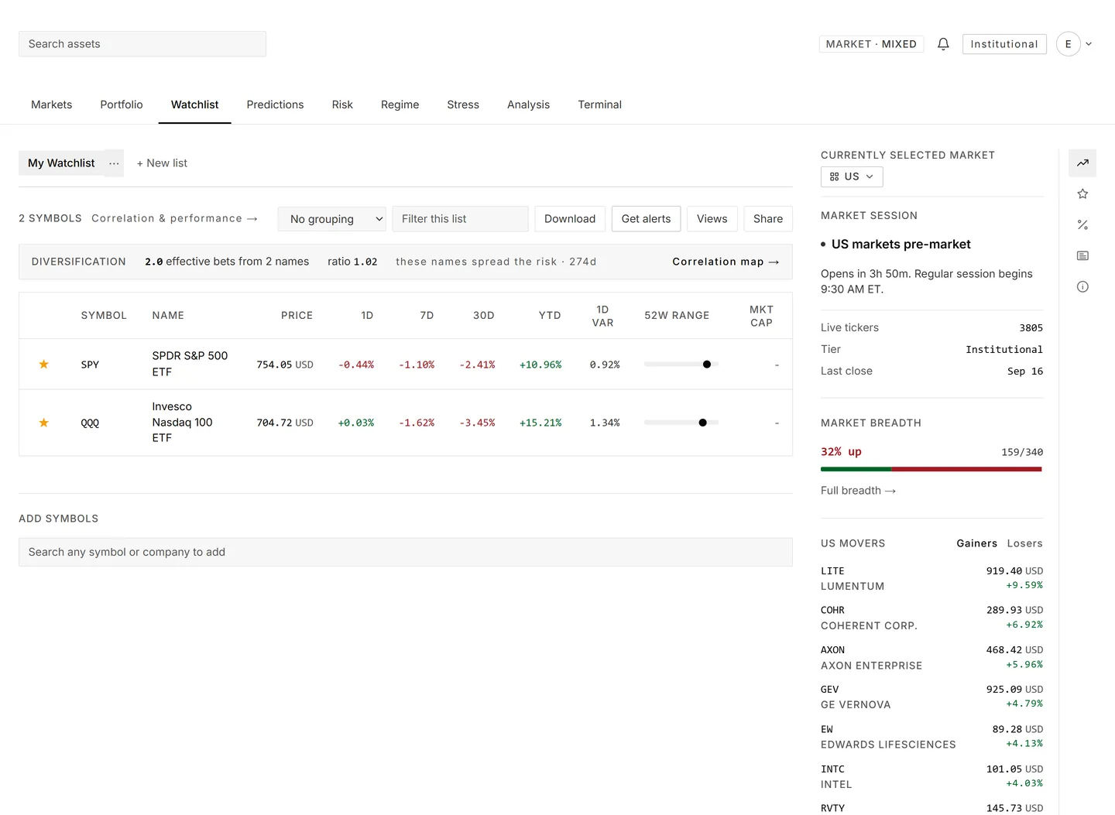Go to the Stress tab

click(x=463, y=104)
